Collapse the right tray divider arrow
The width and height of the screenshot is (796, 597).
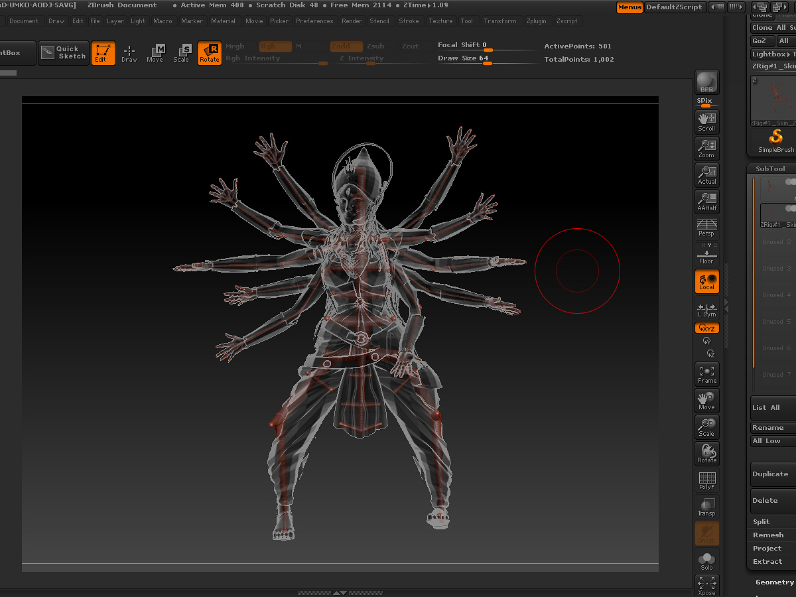click(x=726, y=305)
